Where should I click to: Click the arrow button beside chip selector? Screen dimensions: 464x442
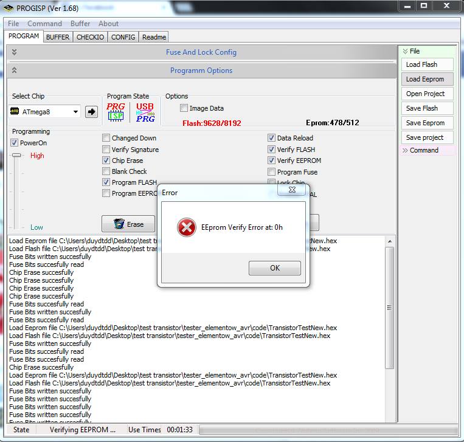pyautogui.click(x=91, y=112)
